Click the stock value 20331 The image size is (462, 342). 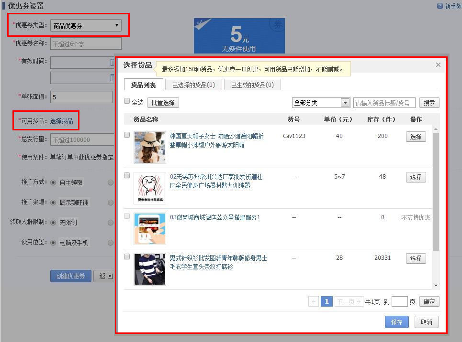click(x=383, y=257)
